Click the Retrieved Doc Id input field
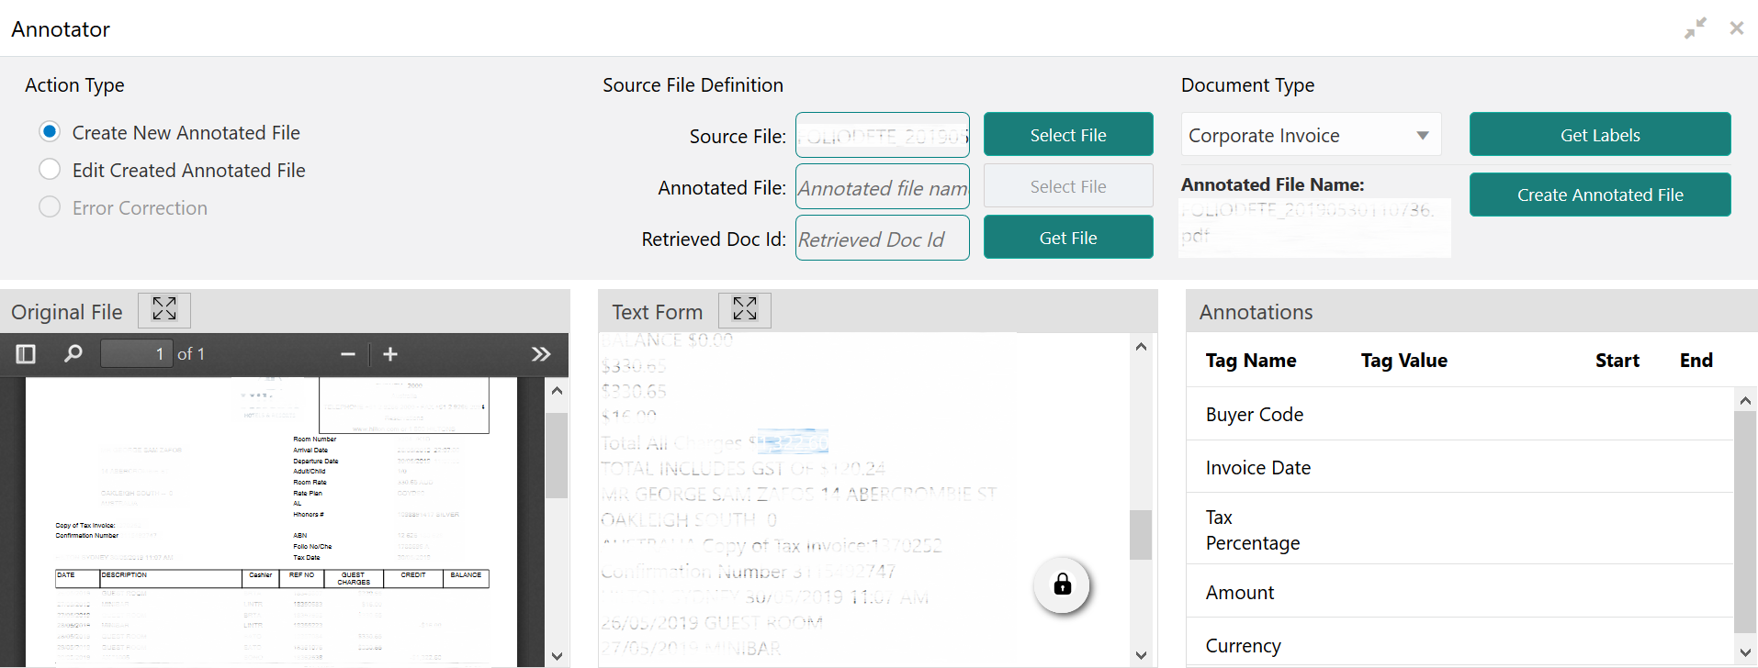 coord(882,239)
